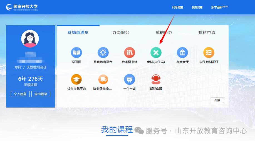Open 我的消息 in the top bar
Viewport: 255px width, 141px height.
pos(197,7)
